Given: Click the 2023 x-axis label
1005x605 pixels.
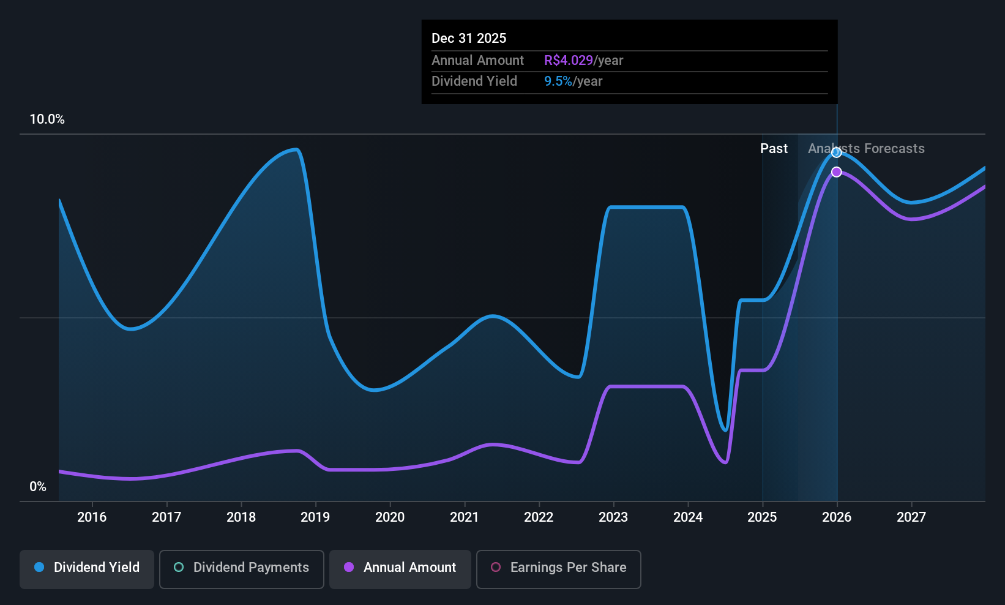Looking at the screenshot, I should point(613,517).
